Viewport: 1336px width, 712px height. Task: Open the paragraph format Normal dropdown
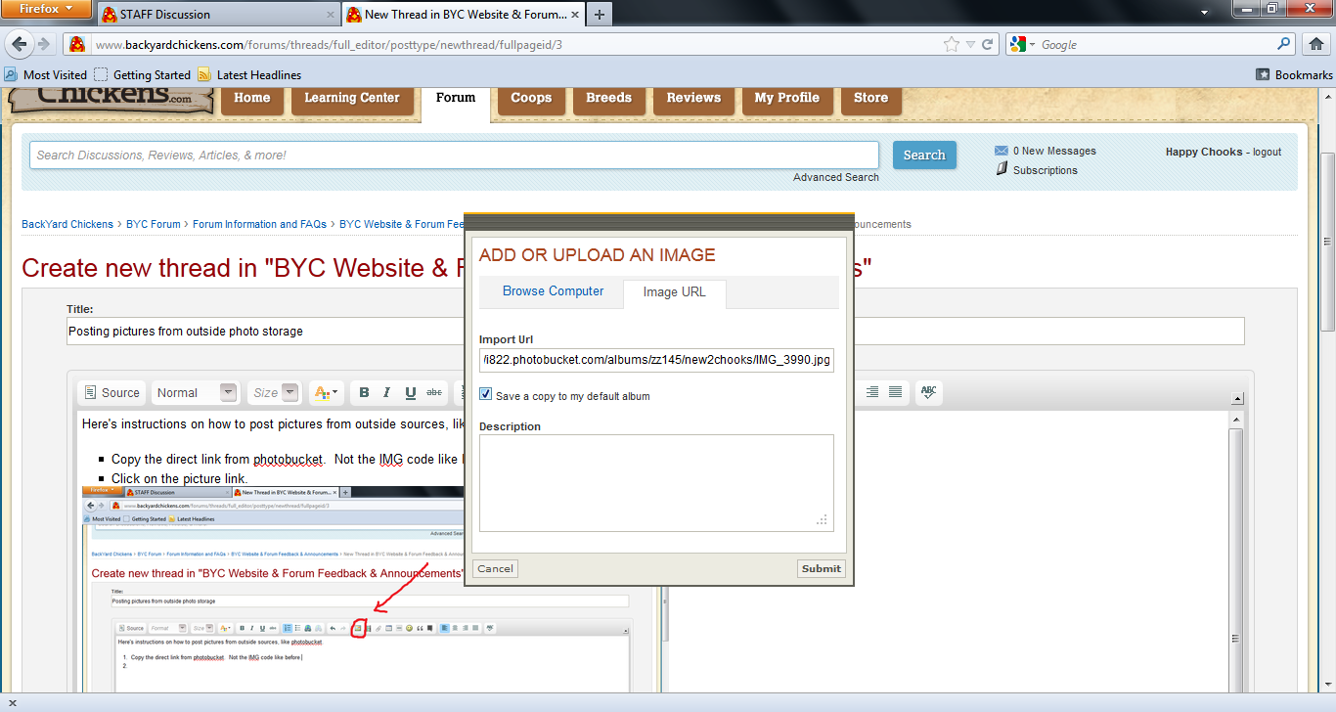(x=196, y=392)
